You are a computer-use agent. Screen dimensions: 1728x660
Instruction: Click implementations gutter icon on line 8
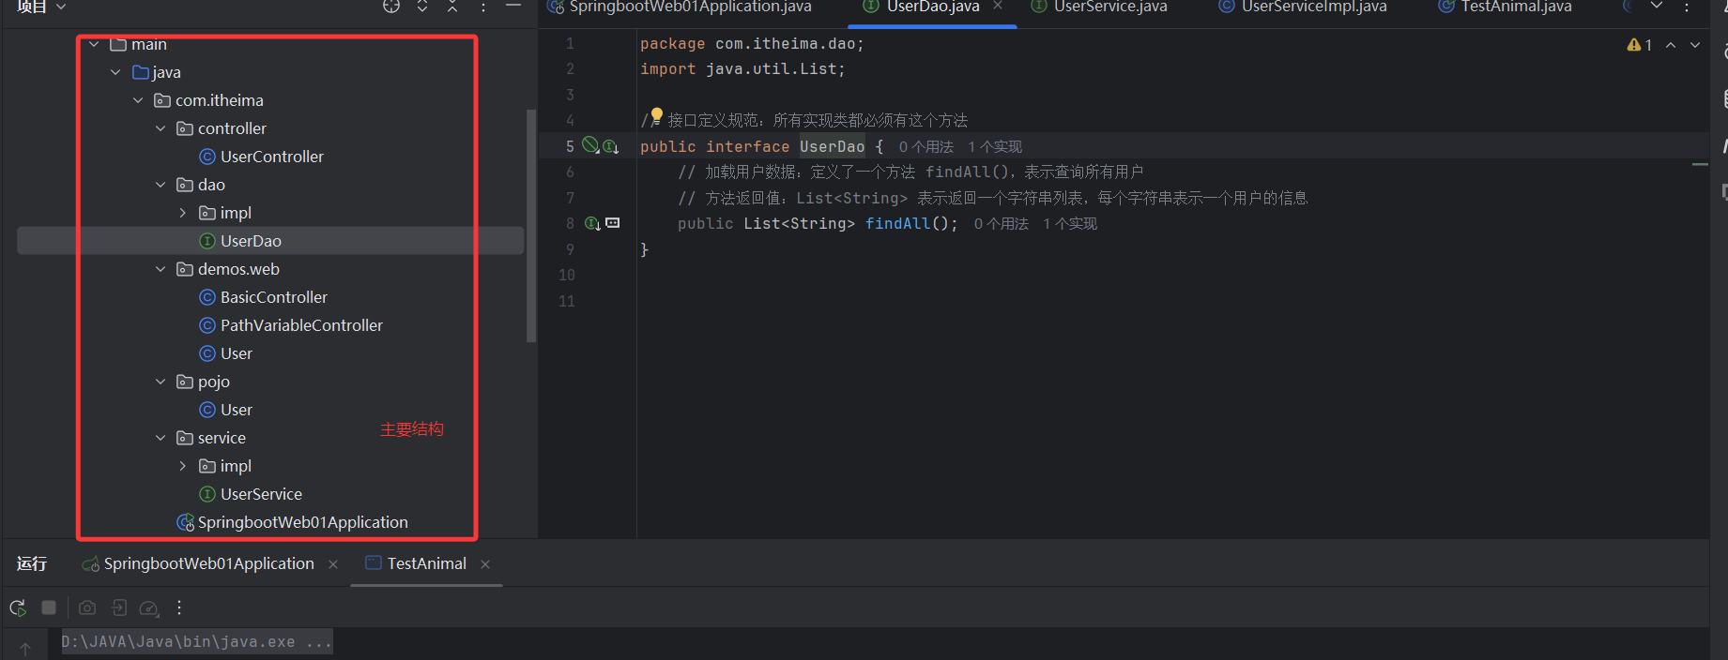[592, 223]
